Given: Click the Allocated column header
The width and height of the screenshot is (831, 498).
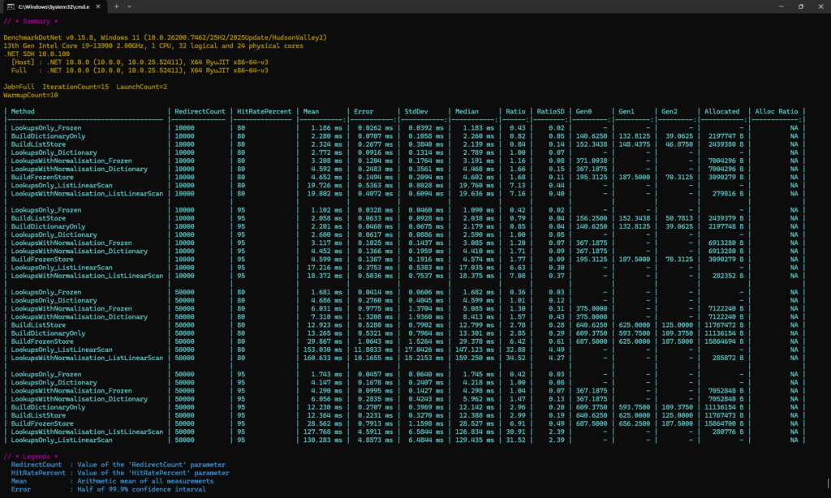Looking at the screenshot, I should (723, 111).
